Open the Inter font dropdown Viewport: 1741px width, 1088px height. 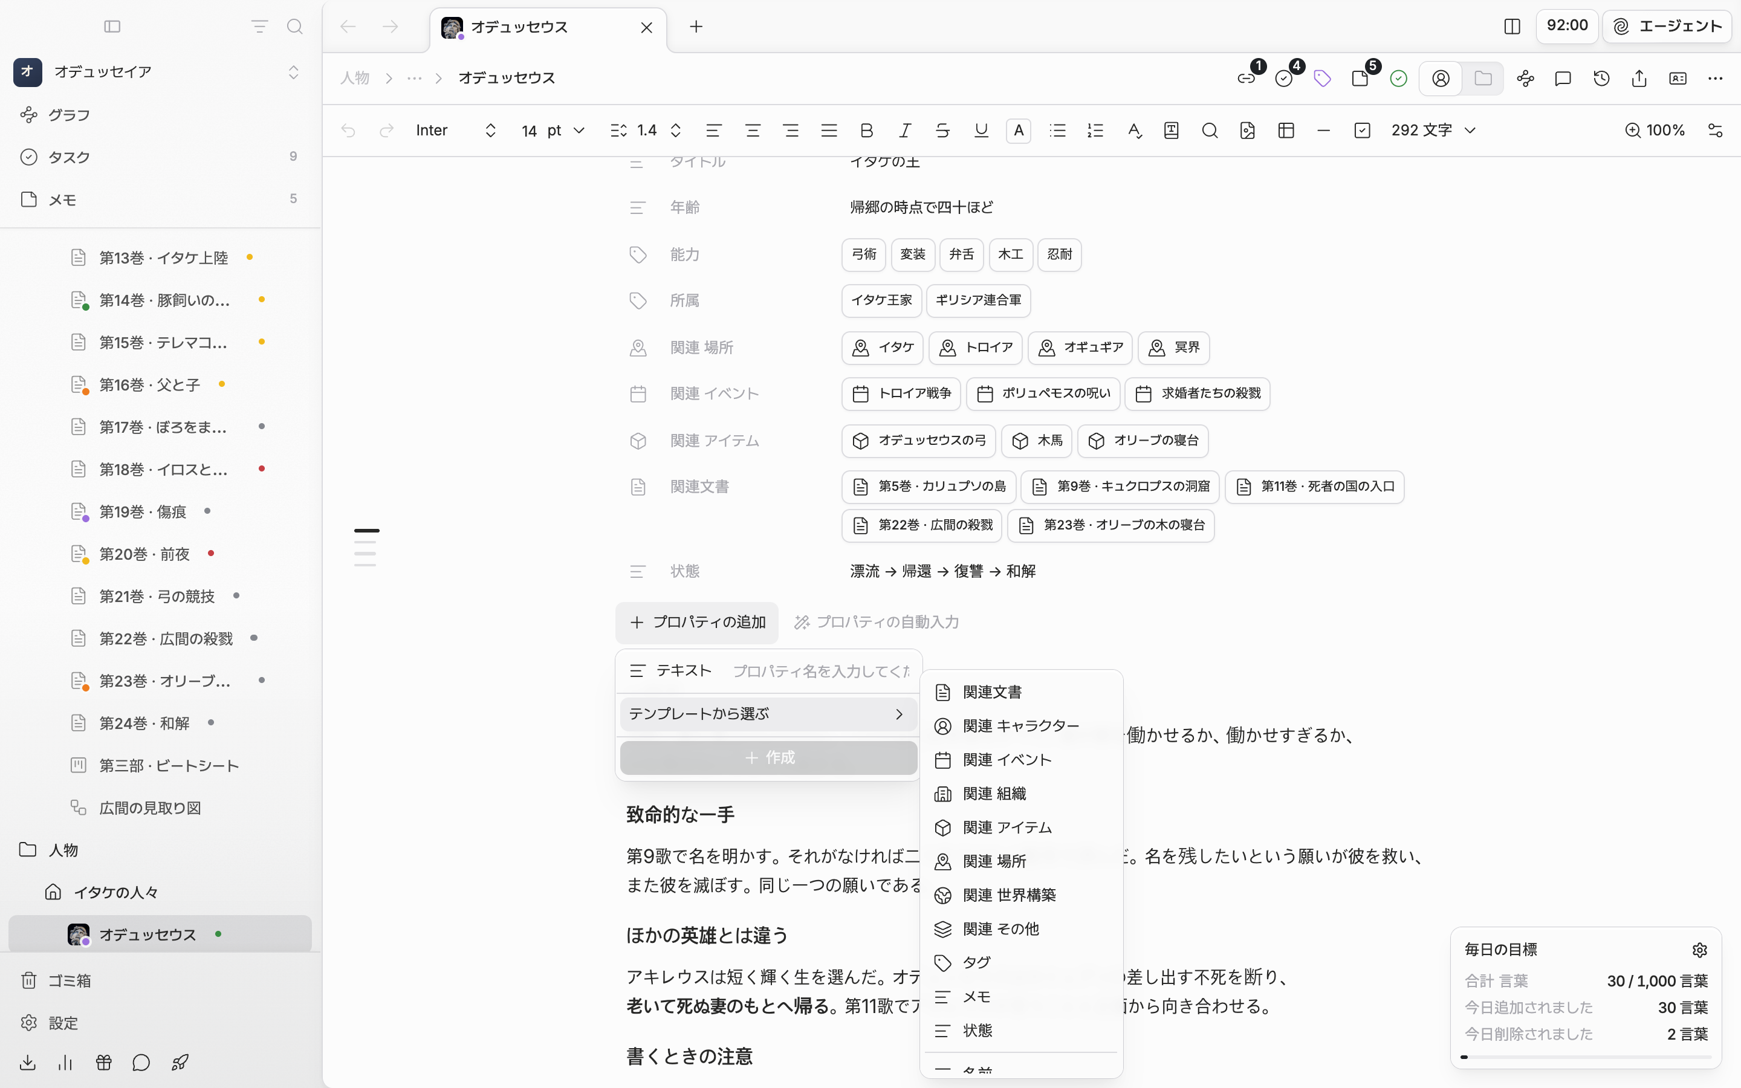[456, 130]
